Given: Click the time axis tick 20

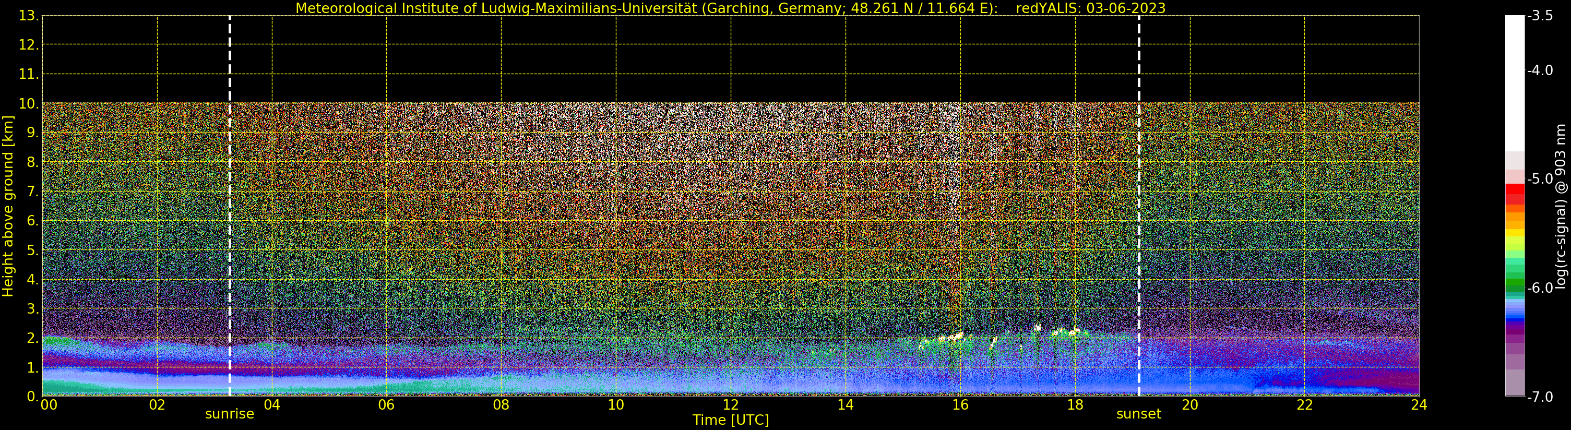Looking at the screenshot, I should pos(1190,405).
